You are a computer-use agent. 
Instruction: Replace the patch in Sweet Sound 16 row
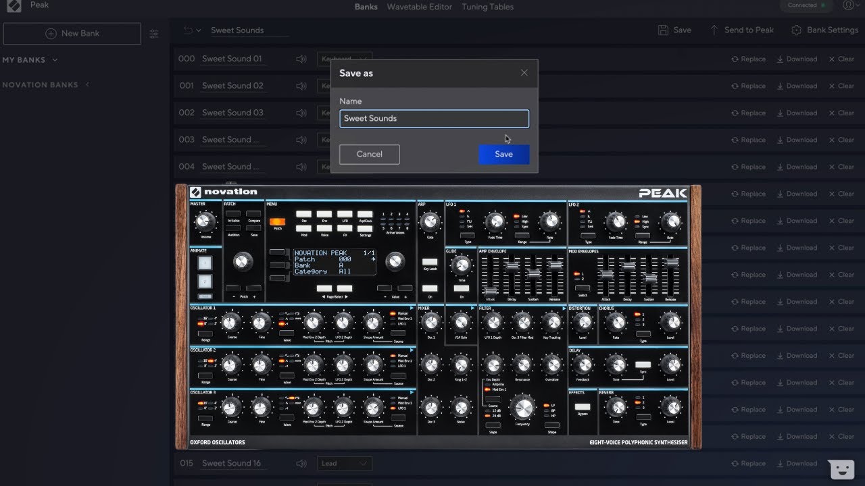coord(748,464)
